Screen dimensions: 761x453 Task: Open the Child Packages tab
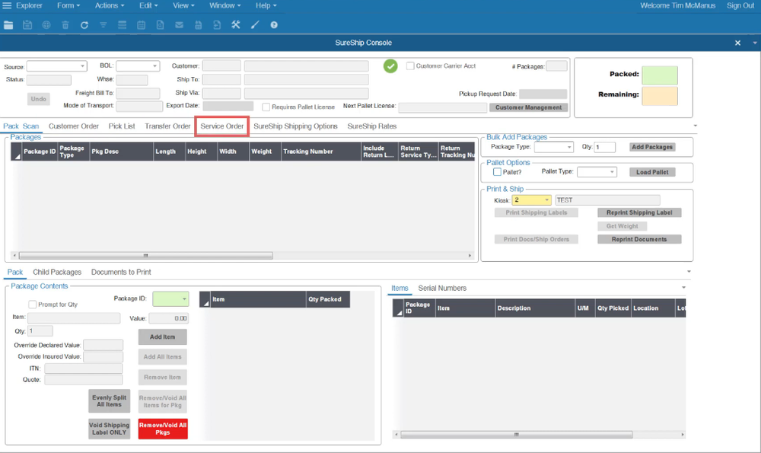57,271
